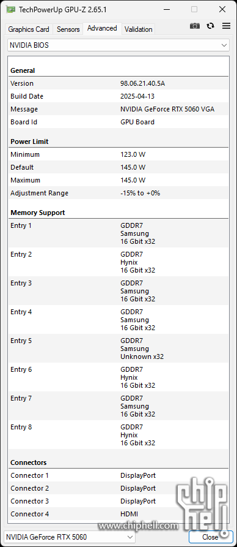
Task: Click the Adjustment Range row
Action: tap(119, 194)
